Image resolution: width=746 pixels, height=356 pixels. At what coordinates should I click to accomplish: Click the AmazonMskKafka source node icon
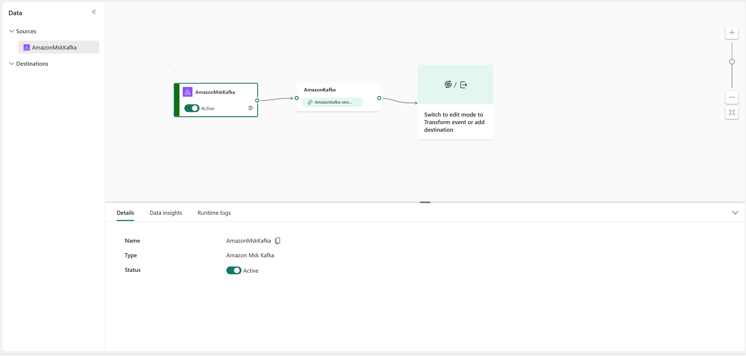188,91
